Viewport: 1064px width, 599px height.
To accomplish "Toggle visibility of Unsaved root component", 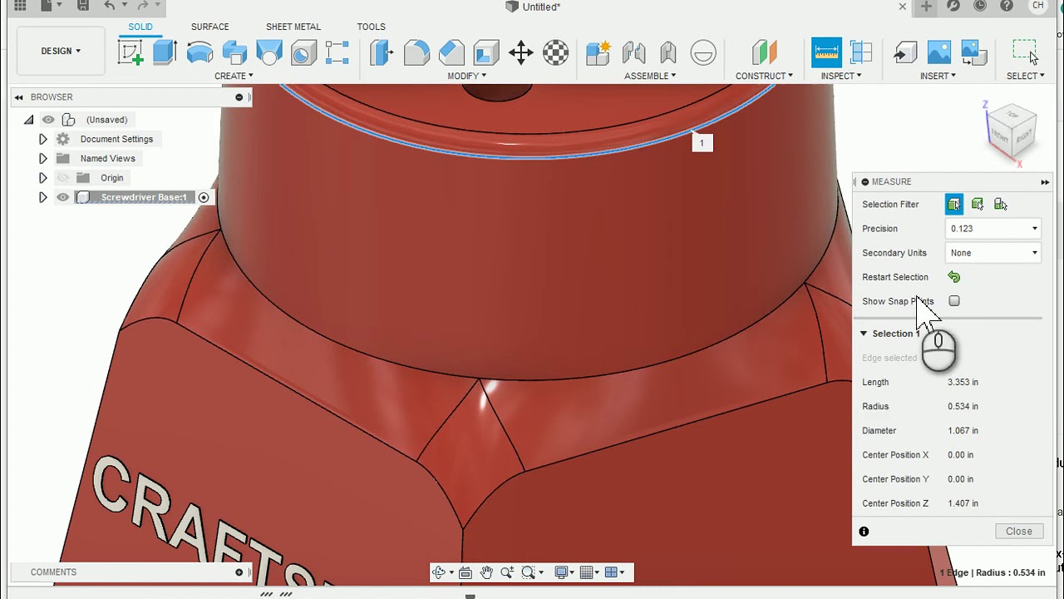I will click(48, 120).
